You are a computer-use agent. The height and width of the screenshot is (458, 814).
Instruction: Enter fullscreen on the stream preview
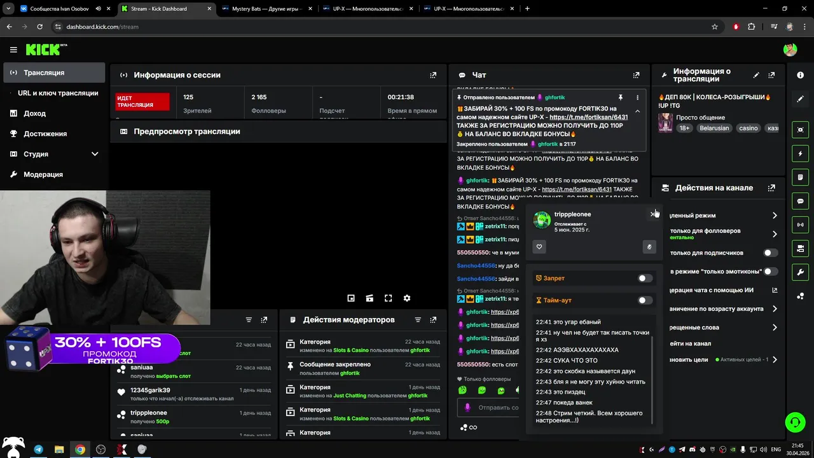(389, 298)
